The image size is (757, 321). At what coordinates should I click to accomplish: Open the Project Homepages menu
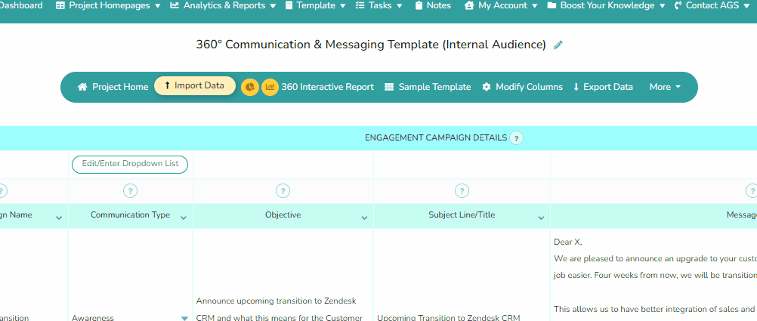(108, 6)
